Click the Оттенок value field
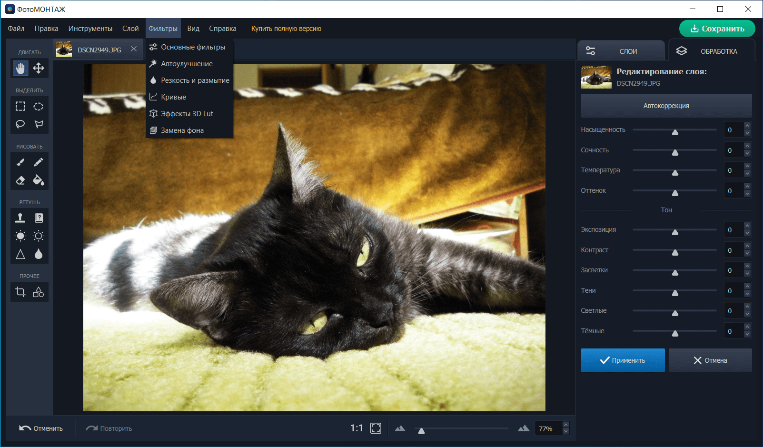Screen dimensions: 763x447 733,191
